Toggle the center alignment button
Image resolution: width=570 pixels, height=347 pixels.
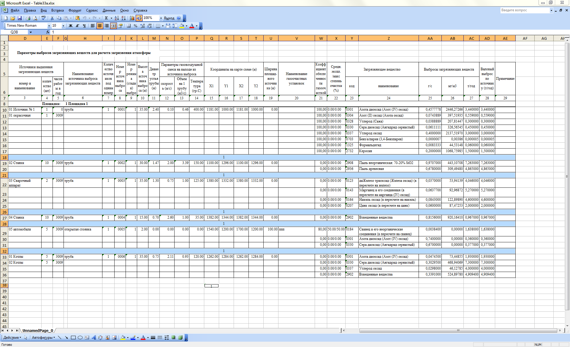(x=100, y=26)
